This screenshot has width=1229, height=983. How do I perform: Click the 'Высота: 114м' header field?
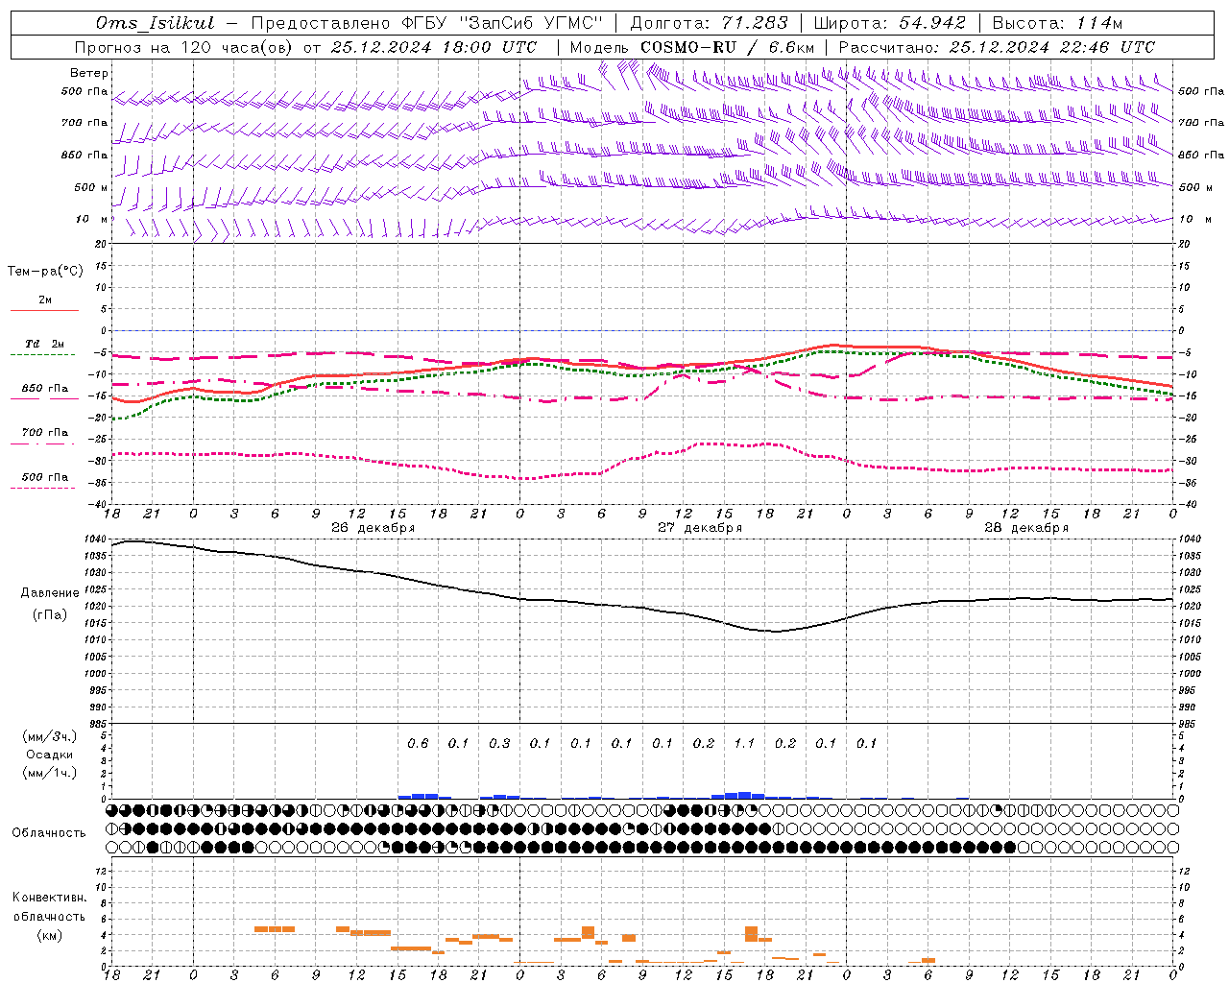click(x=1057, y=23)
